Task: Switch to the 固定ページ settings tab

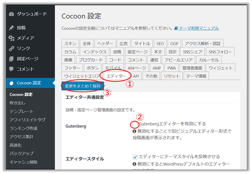Action: [137, 51]
